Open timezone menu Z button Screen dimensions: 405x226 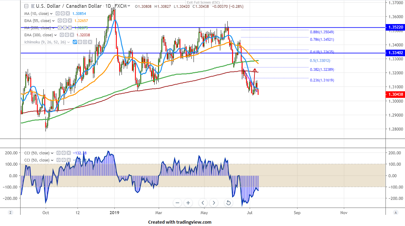[x=10, y=212]
